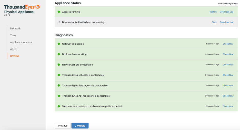Image resolution: width=240 pixels, height=130 pixels.
Task: Click green dot for ThousandEyes collector status
Action: [59, 75]
